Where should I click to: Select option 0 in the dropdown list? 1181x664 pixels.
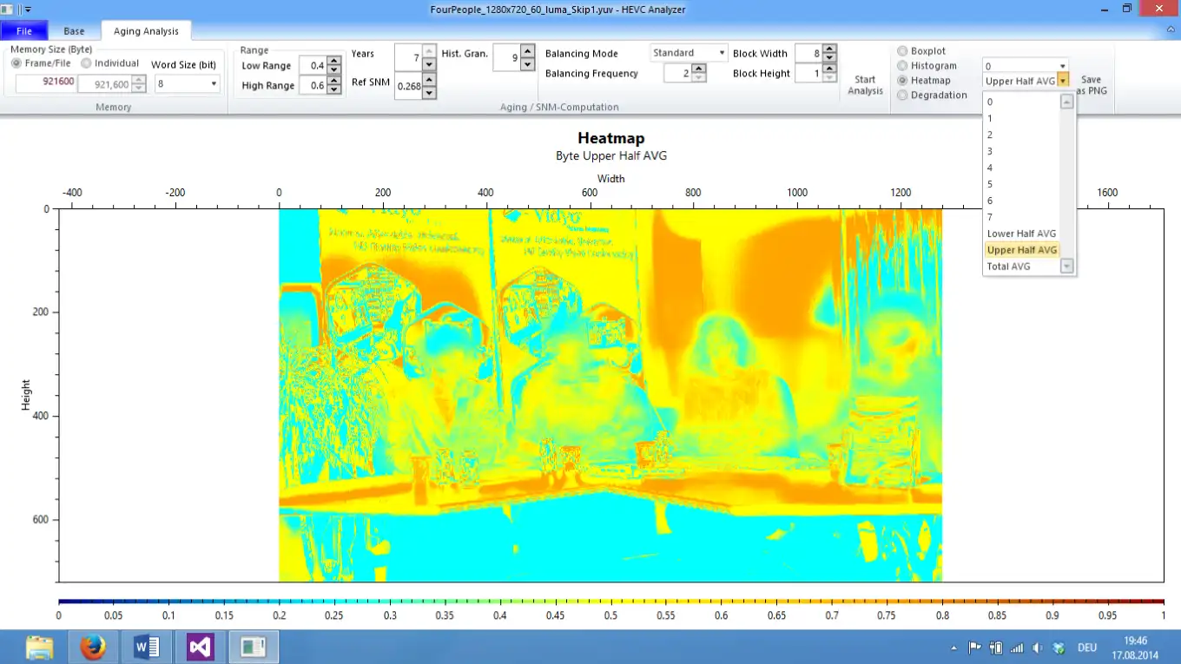click(x=1021, y=102)
